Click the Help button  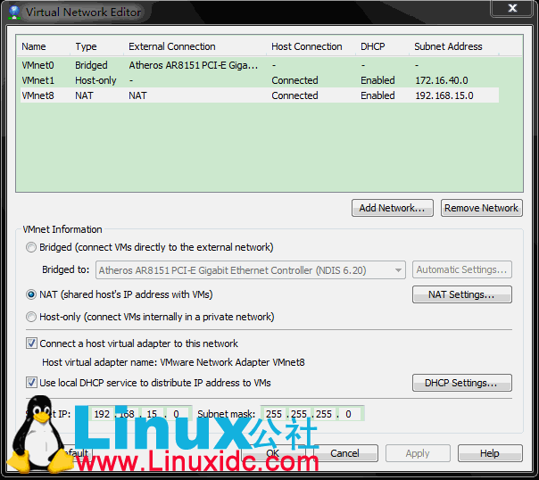[x=490, y=453]
